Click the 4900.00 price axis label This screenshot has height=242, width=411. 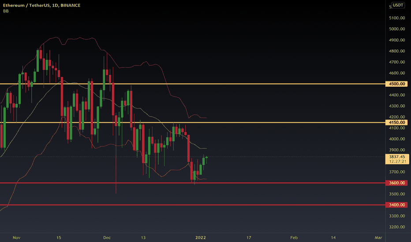pos(397,40)
